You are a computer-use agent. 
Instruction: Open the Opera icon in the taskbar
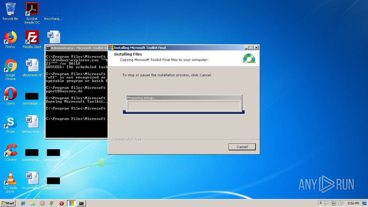(62, 203)
